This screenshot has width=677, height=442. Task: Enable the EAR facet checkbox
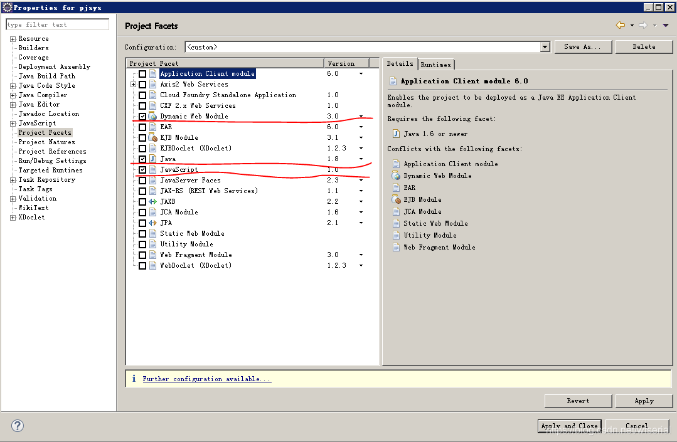tap(142, 127)
